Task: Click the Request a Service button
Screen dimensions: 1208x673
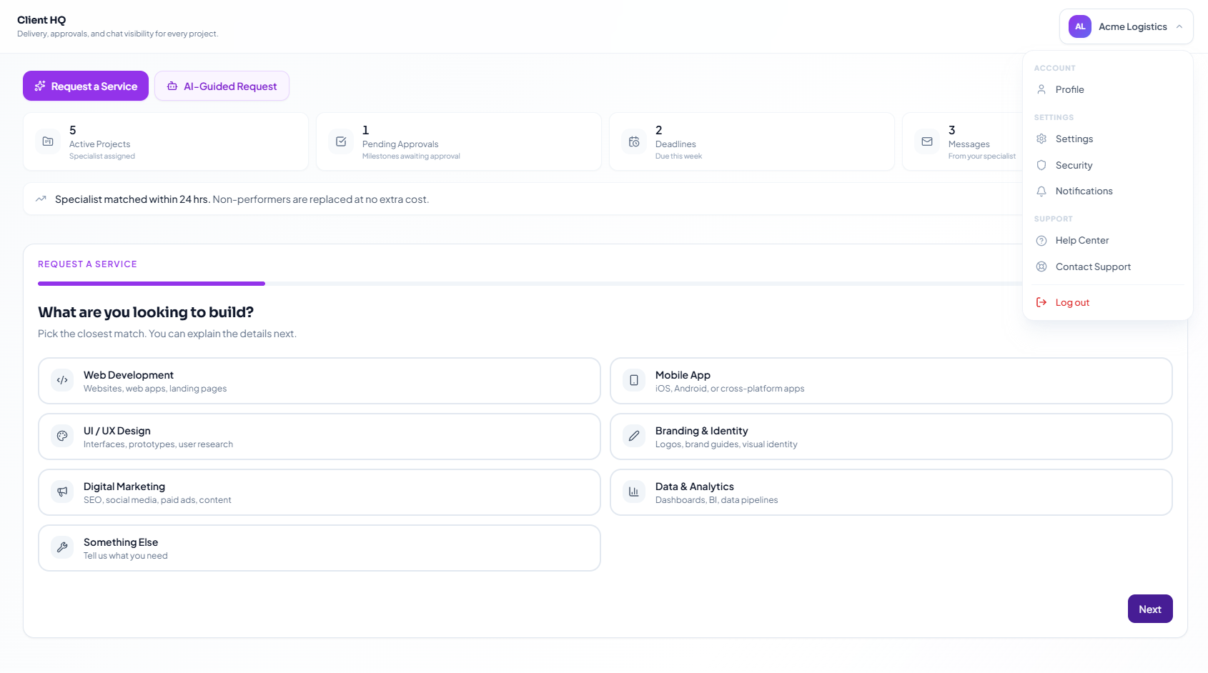Action: pos(85,86)
